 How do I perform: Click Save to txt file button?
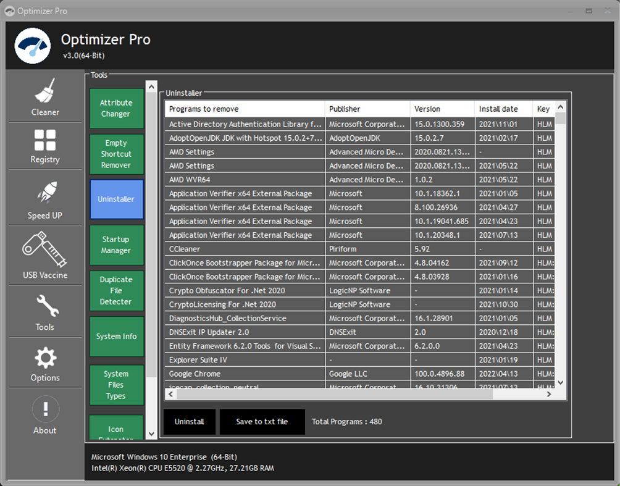coord(262,422)
